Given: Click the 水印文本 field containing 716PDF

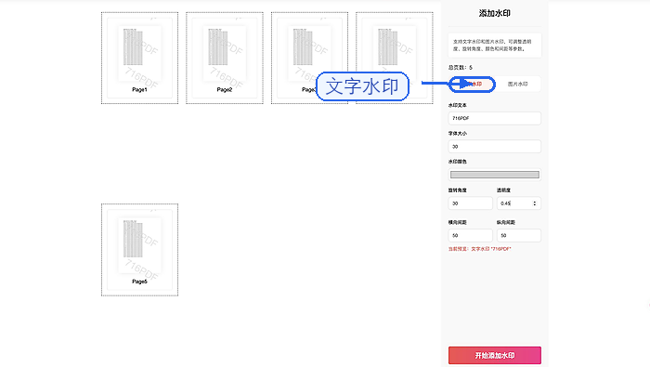Looking at the screenshot, I should (x=495, y=118).
